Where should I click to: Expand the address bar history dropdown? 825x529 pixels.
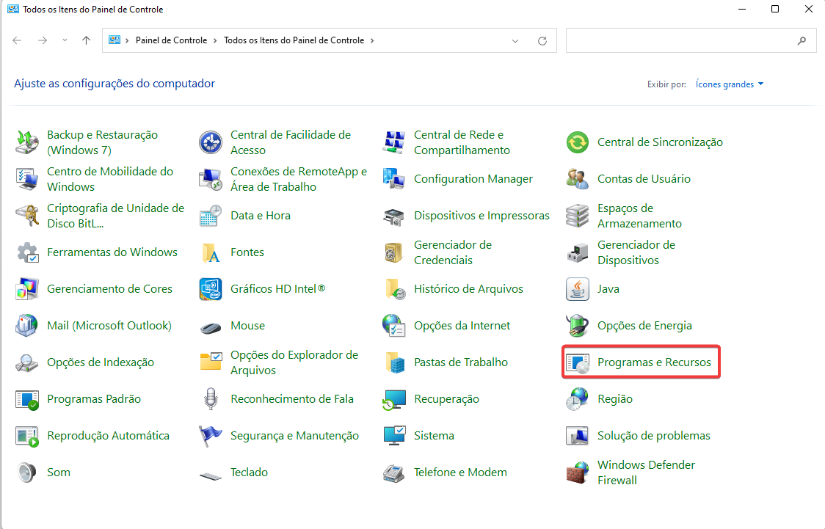[x=515, y=41]
